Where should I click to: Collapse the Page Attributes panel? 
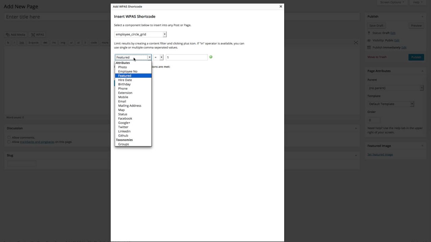(422, 71)
